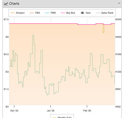This screenshot has width=124, height=118.
Task: Toggle the Monthly Sold legend item
Action: tap(62, 117)
